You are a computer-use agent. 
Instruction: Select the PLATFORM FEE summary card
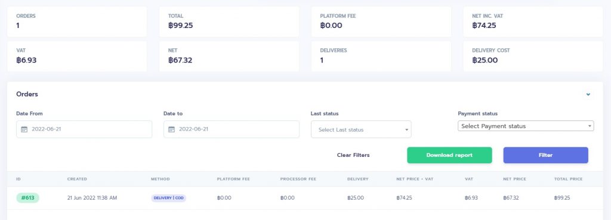(381, 21)
